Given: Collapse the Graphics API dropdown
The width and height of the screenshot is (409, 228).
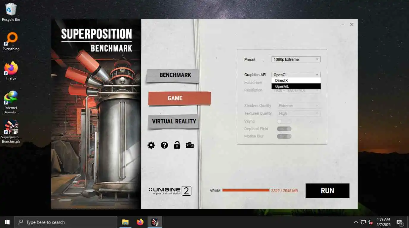Looking at the screenshot, I should click(296, 75).
